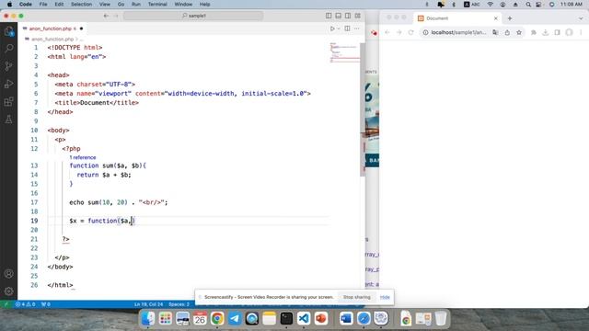Click Stop sharing in Screencastify bar

[x=357, y=297]
